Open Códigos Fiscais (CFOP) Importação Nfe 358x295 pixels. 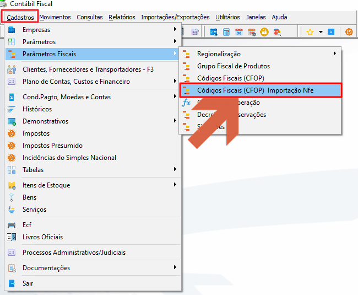coord(261,90)
